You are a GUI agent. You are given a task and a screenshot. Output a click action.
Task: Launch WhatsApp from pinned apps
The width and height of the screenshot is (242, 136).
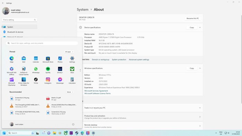coord(36,70)
